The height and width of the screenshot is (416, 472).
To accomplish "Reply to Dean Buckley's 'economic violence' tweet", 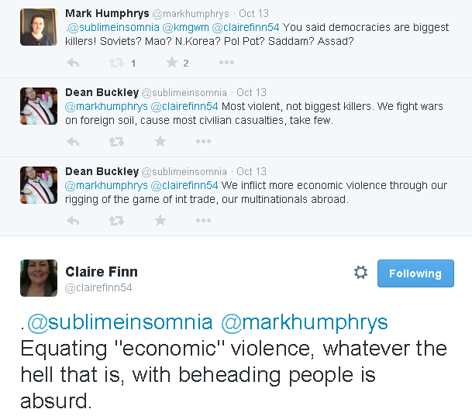I will click(x=74, y=221).
